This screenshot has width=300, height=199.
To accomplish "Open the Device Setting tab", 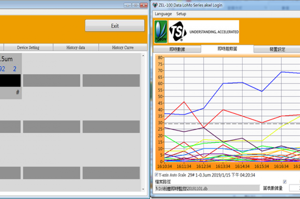I will point(28,48).
